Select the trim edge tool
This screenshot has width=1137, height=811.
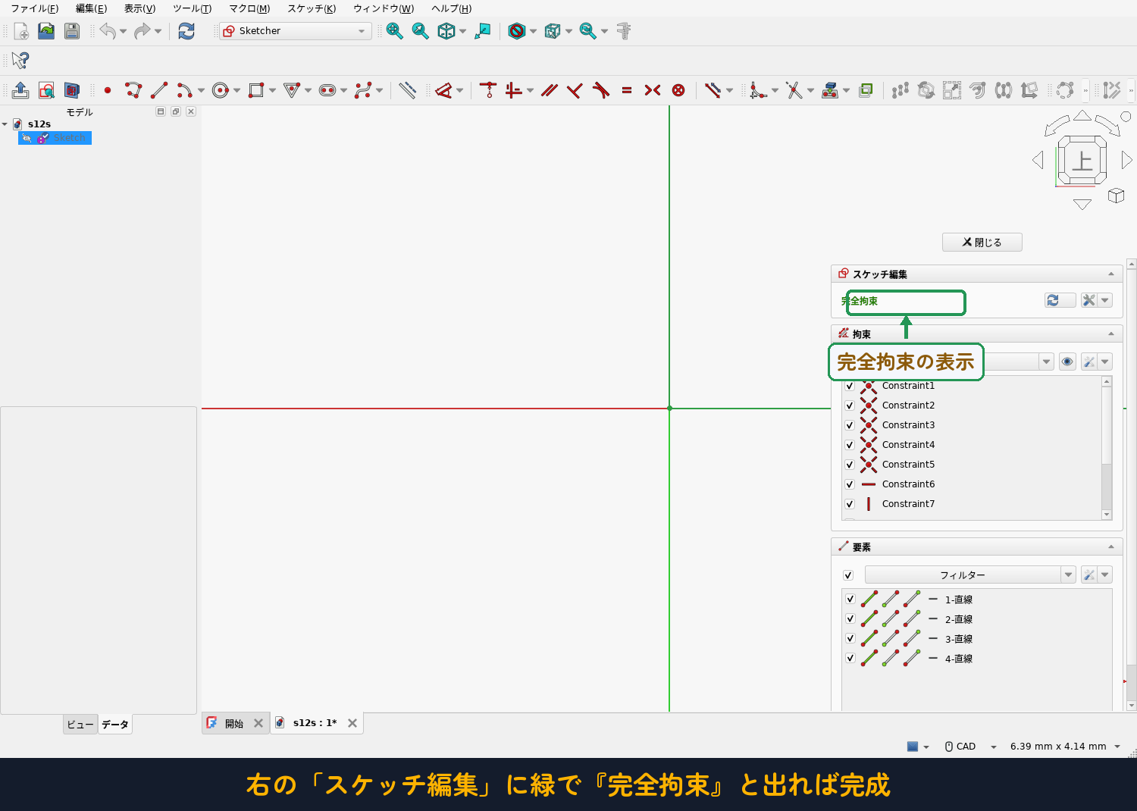[x=794, y=90]
